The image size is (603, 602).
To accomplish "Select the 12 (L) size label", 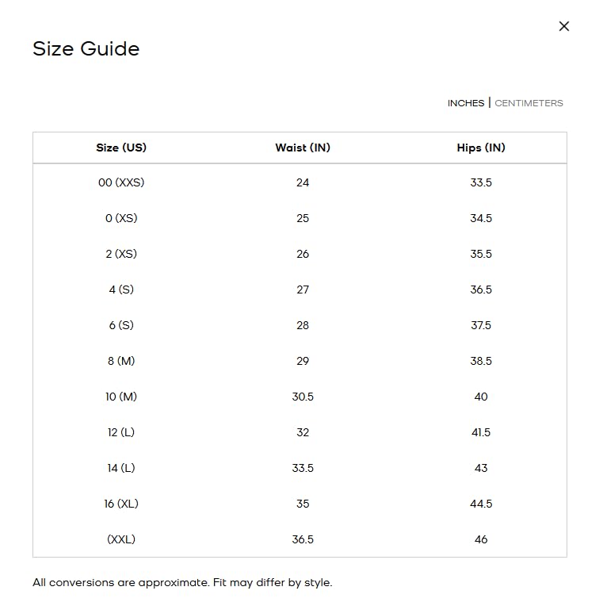I will point(121,432).
